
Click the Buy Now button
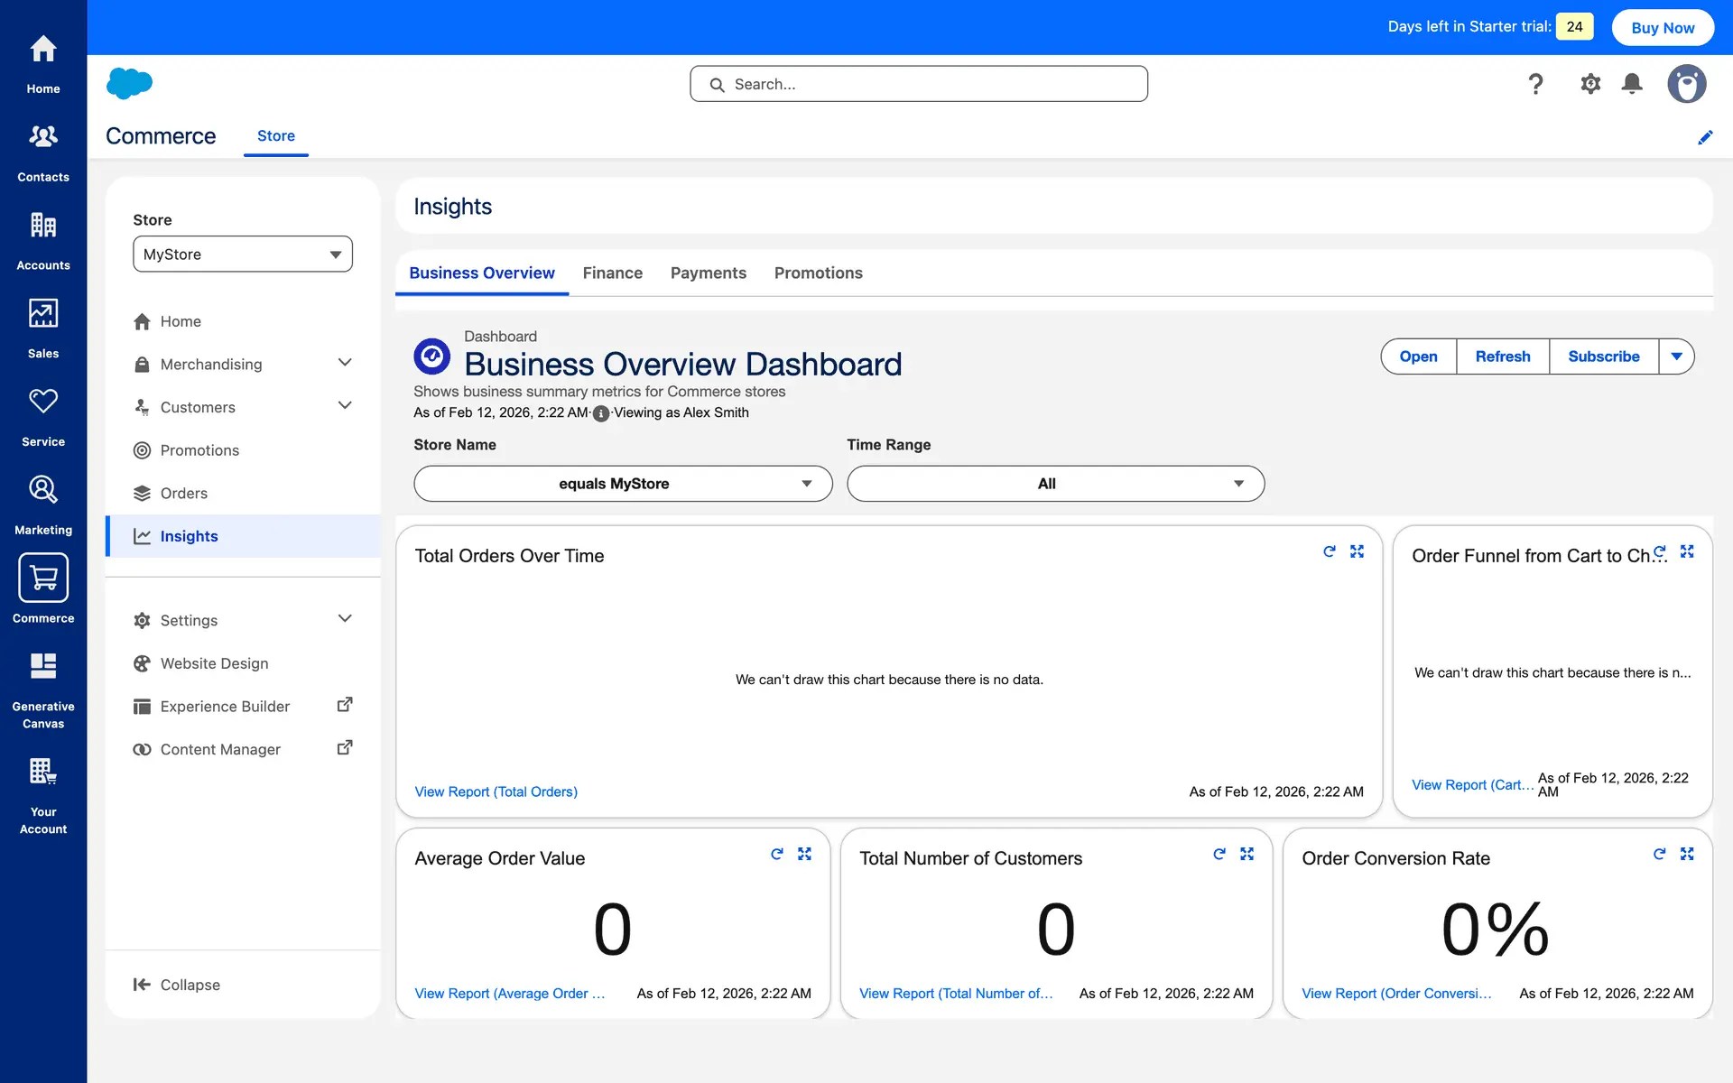pos(1662,27)
